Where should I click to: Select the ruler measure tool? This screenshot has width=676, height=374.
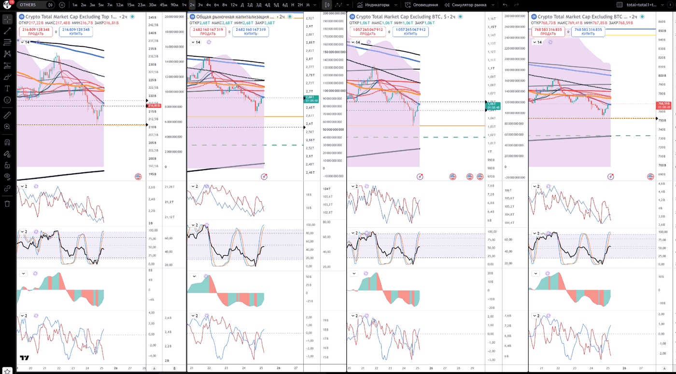pyautogui.click(x=7, y=115)
